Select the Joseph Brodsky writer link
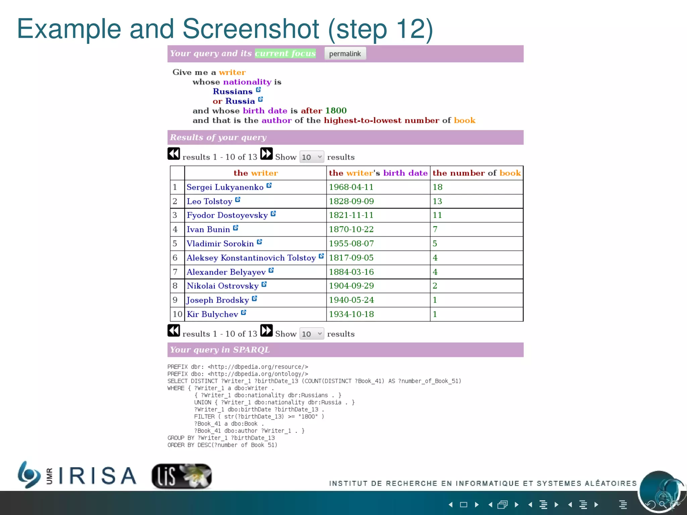 tap(218, 300)
